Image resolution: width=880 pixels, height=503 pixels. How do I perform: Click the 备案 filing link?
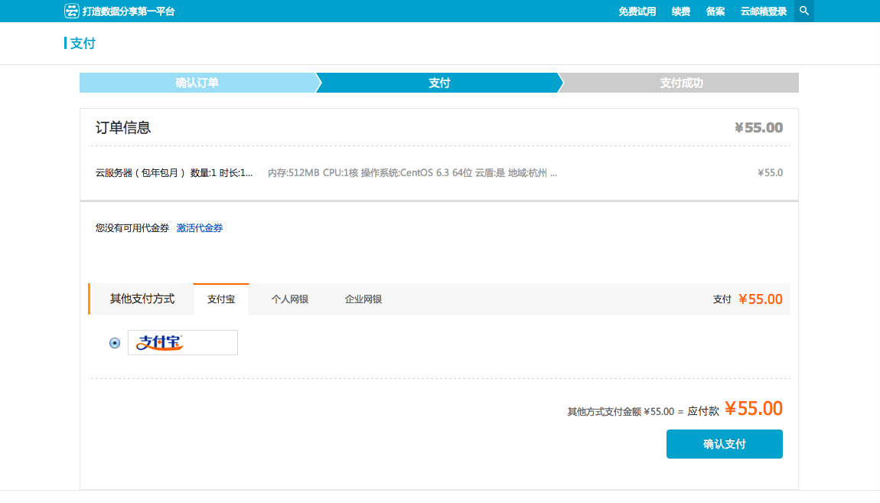coord(715,11)
